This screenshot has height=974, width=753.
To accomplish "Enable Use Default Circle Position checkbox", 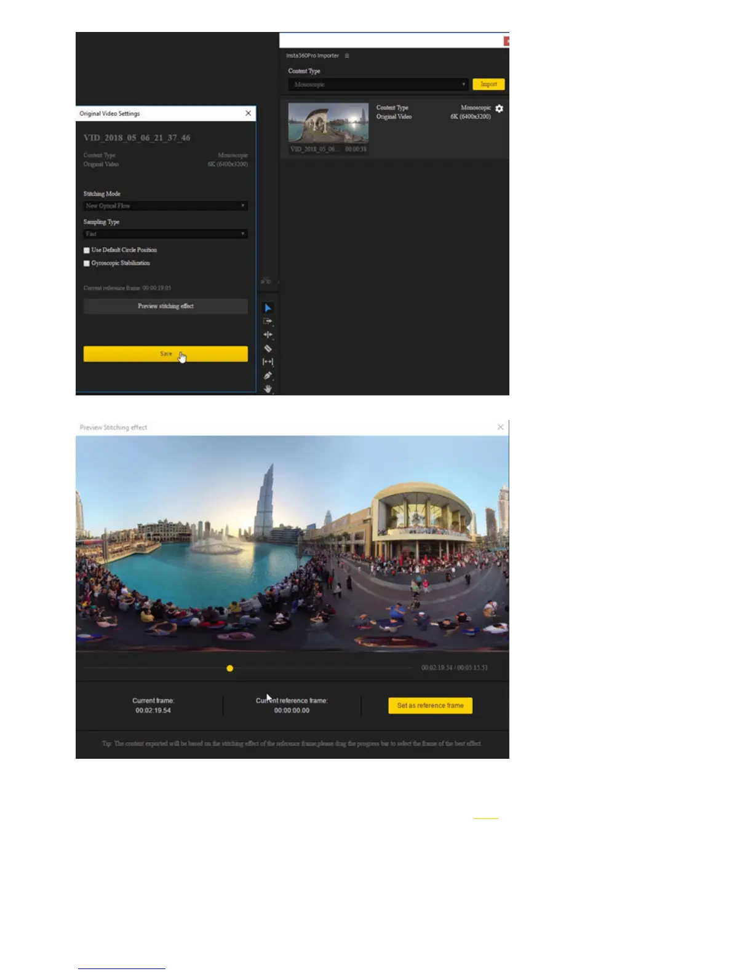I will pyautogui.click(x=87, y=250).
